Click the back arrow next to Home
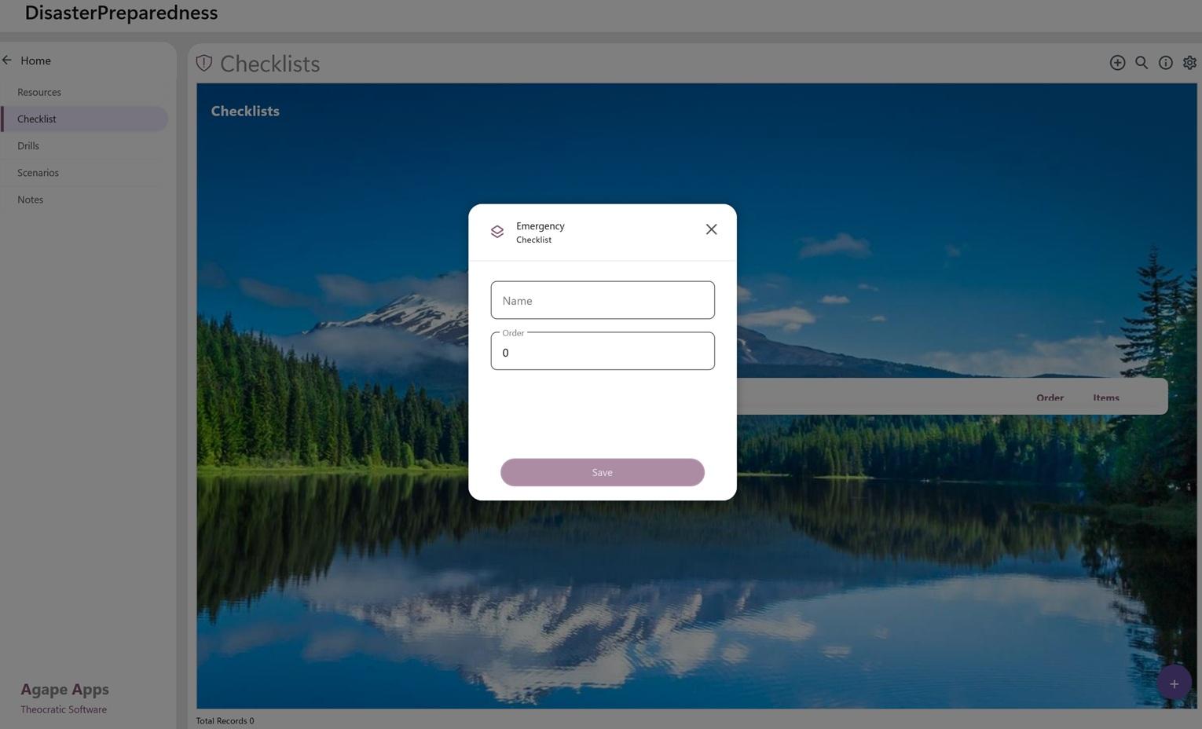1202x729 pixels. (x=7, y=60)
